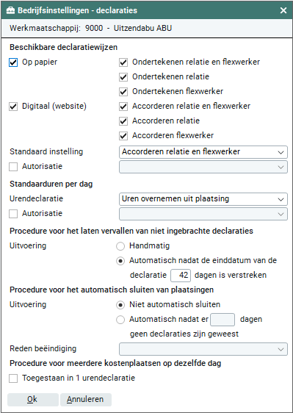Enable Autorisatie under Standaard instelling
Viewport: 293px width, 413px height.
pyautogui.click(x=13, y=167)
